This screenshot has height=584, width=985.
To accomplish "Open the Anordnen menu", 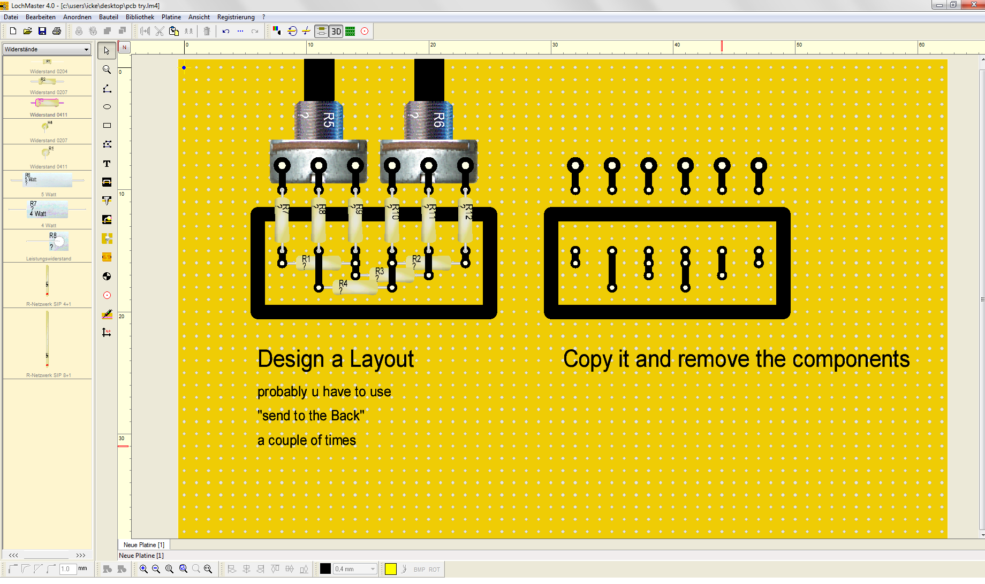I will [x=77, y=17].
